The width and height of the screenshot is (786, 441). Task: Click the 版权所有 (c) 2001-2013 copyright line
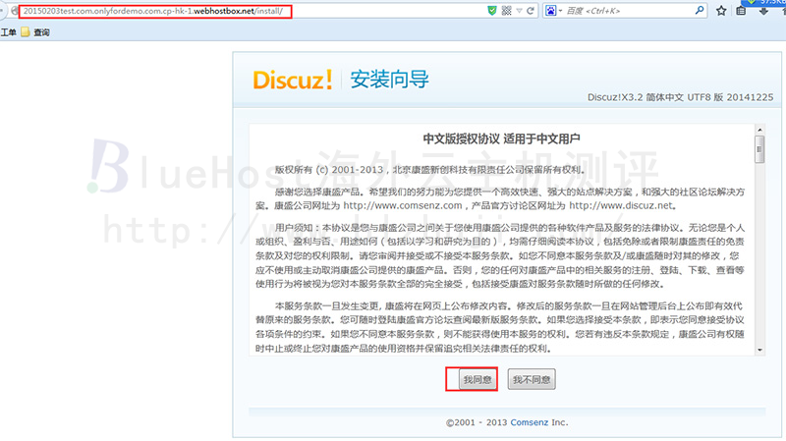(429, 170)
